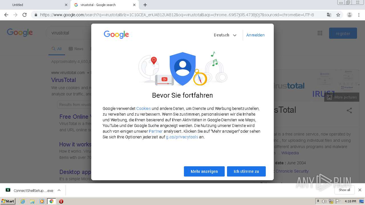Open Google Translate page icon
365x205 pixels.
point(329,15)
